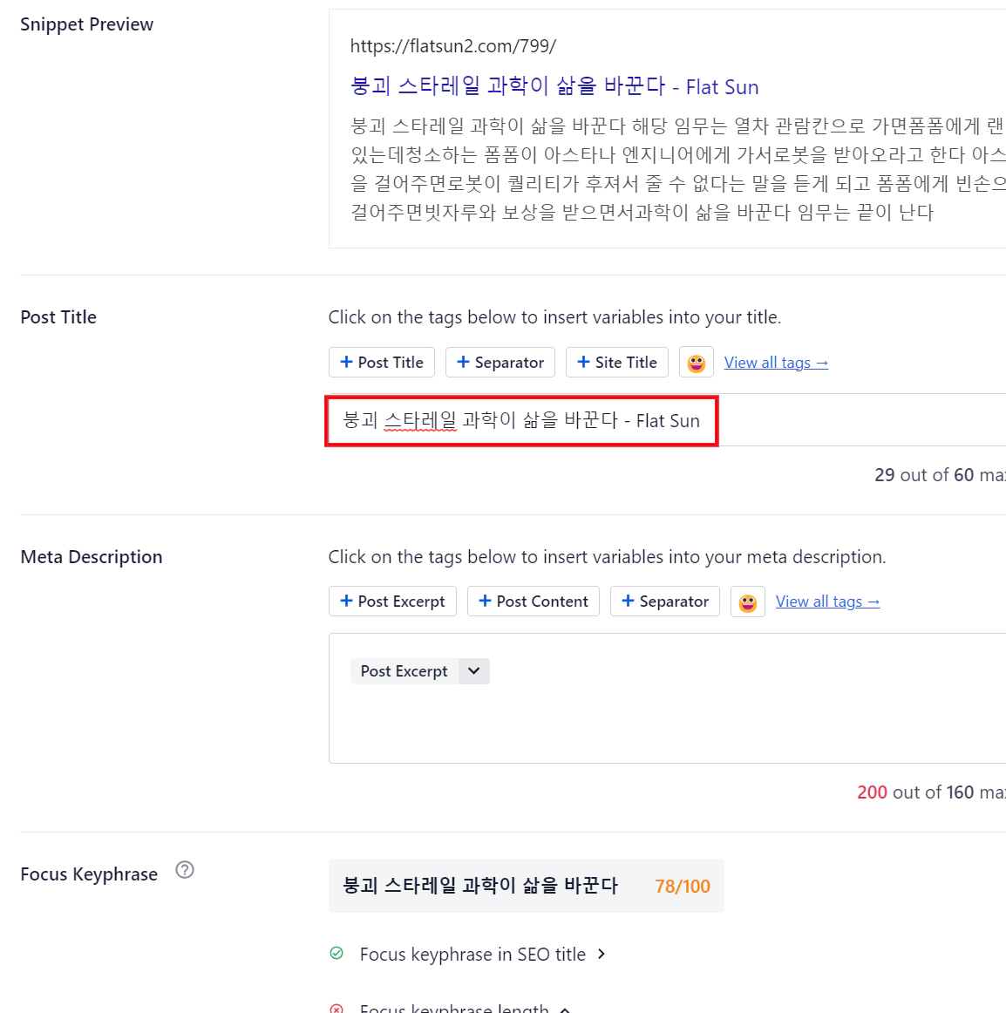Click the snippet preview blue title
The height and width of the screenshot is (1013, 1006).
pyautogui.click(x=554, y=86)
